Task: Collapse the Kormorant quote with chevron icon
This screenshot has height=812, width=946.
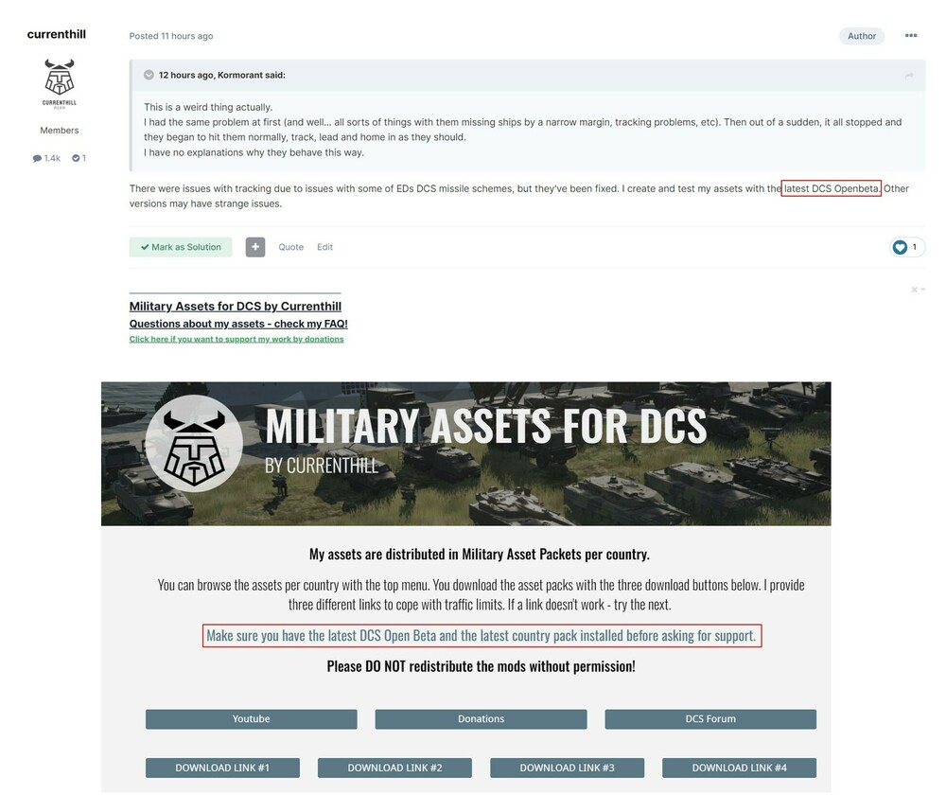Action: (x=149, y=75)
